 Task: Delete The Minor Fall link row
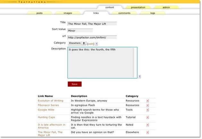tap(147, 132)
